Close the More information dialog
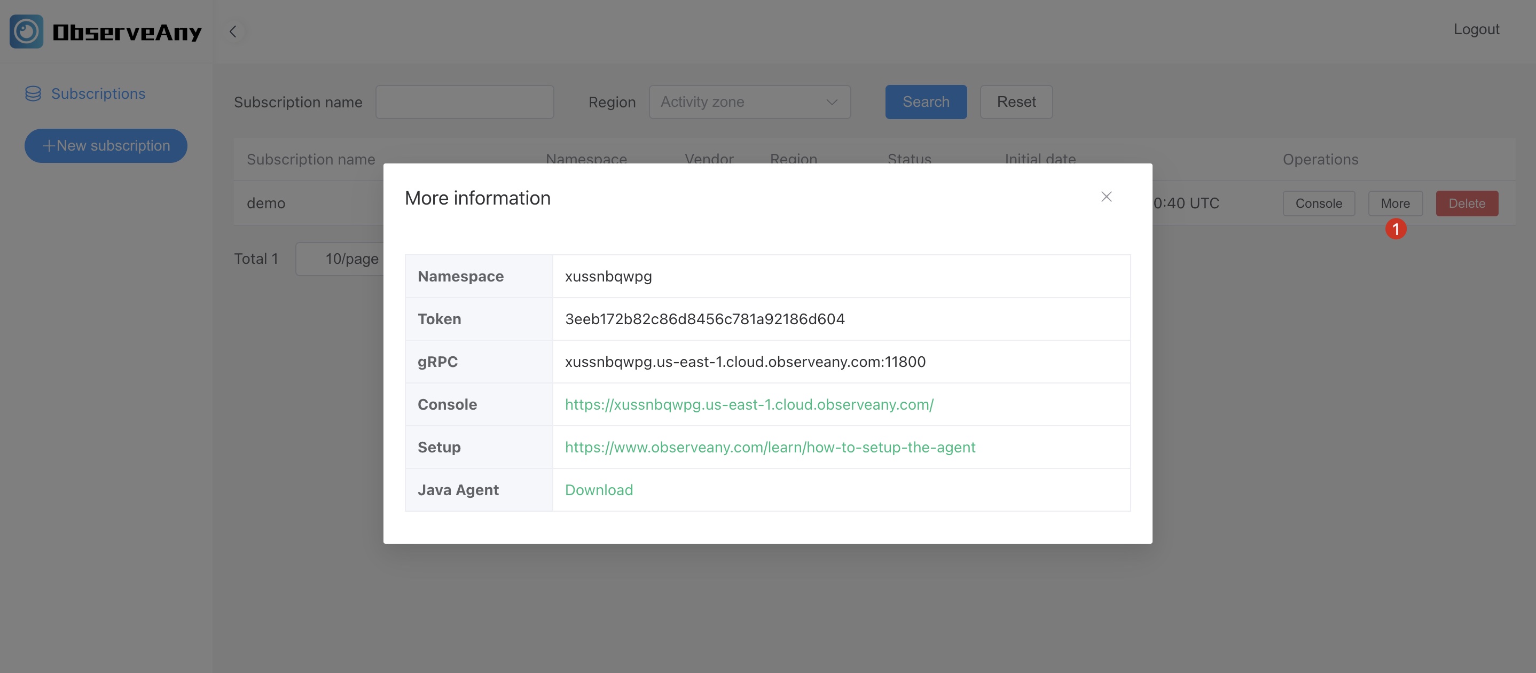 point(1106,197)
